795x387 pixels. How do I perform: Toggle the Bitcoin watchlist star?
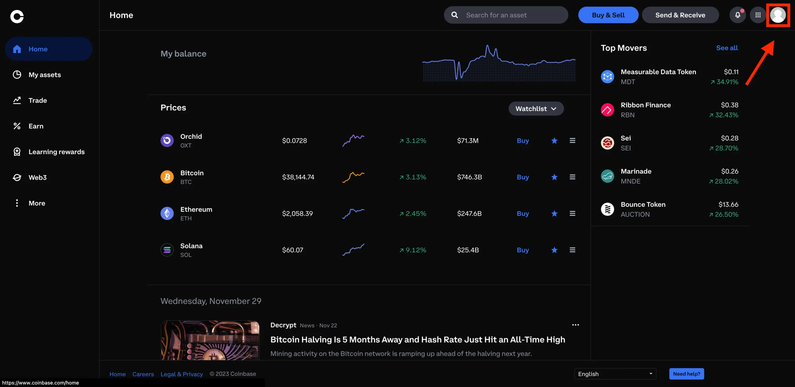click(554, 177)
